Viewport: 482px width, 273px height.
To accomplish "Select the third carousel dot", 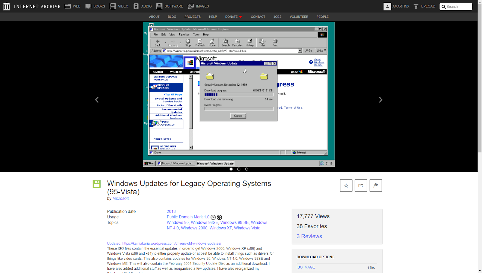I will pyautogui.click(x=247, y=169).
